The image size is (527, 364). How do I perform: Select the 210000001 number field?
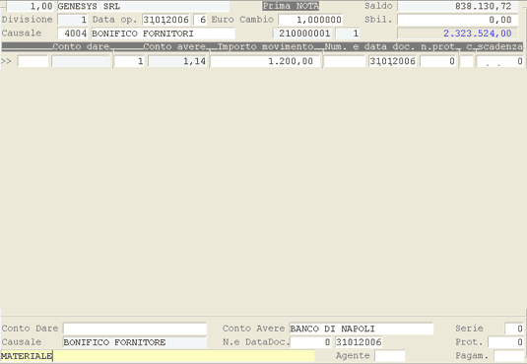(302, 34)
